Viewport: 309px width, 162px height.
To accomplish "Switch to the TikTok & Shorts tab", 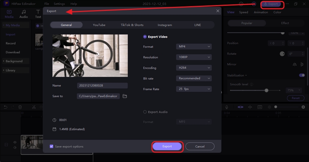I will click(132, 25).
